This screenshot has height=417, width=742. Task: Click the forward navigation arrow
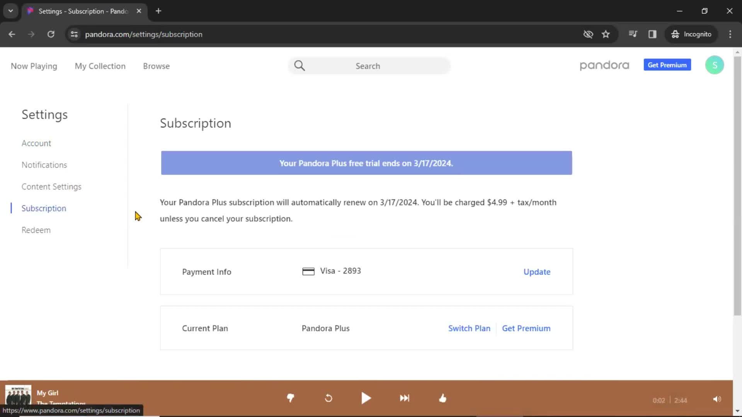[x=31, y=34]
